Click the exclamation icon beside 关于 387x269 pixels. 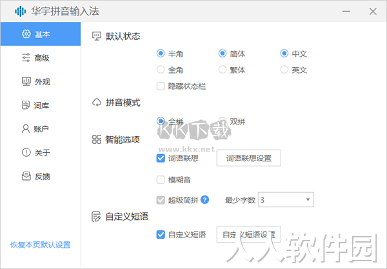[x=26, y=152]
